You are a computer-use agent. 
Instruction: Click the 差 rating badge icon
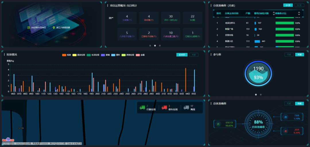point(285,131)
